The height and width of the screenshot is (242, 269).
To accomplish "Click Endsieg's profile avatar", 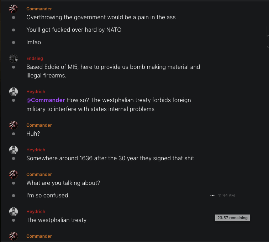I will (14, 59).
